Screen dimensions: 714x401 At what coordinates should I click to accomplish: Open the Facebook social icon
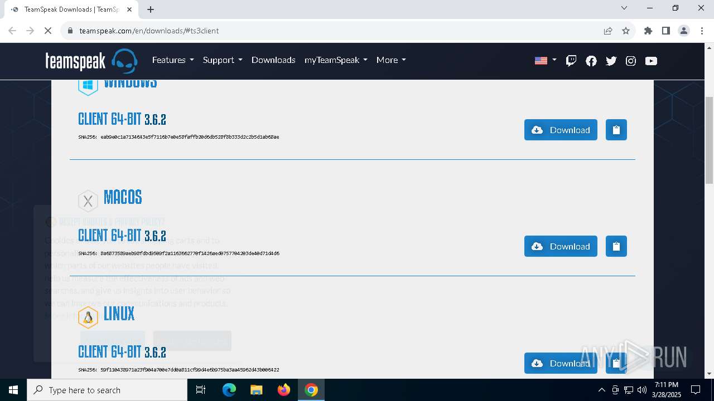(x=591, y=61)
